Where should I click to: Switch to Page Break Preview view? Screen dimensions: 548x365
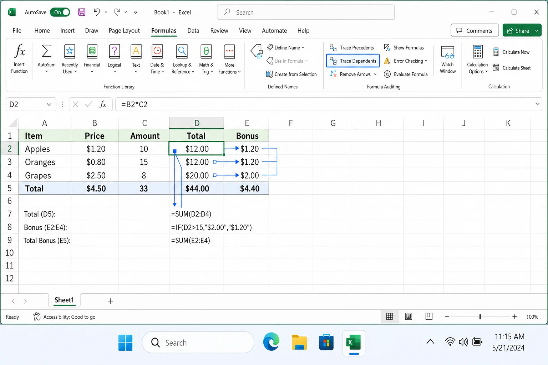coord(429,317)
